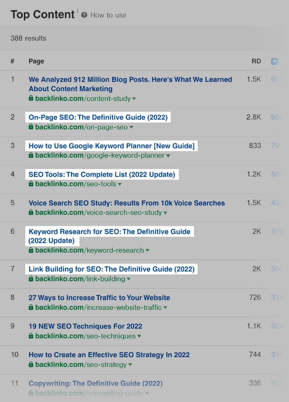Select RD value 2.8K in the on-page-seo row
Image resolution: width=289 pixels, height=402 pixels.
[x=254, y=117]
